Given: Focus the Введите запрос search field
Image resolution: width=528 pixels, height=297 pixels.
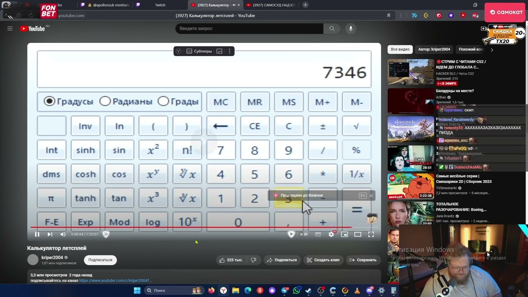Looking at the screenshot, I should pos(249,28).
